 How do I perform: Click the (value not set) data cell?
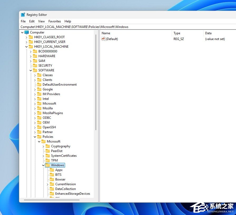click(215, 39)
